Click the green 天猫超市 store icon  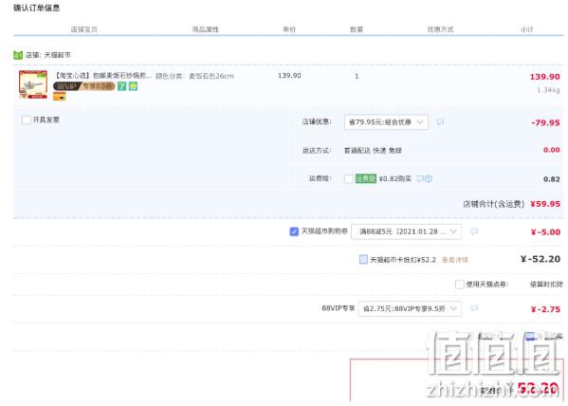coord(18,55)
